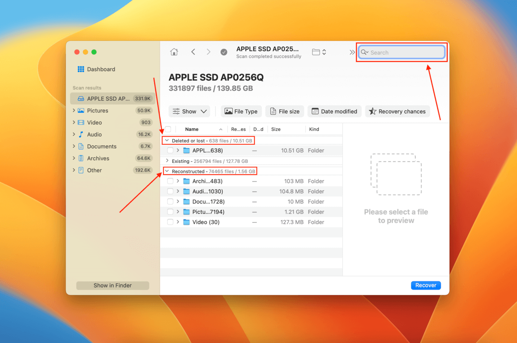This screenshot has width=517, height=343.
Task: Select Documents category in sidebar
Action: 102,147
